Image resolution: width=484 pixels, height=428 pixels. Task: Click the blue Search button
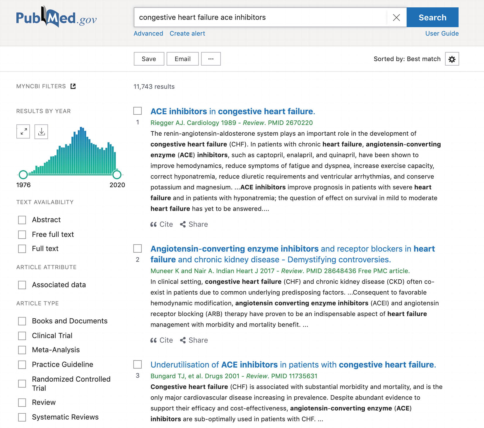pyautogui.click(x=432, y=18)
